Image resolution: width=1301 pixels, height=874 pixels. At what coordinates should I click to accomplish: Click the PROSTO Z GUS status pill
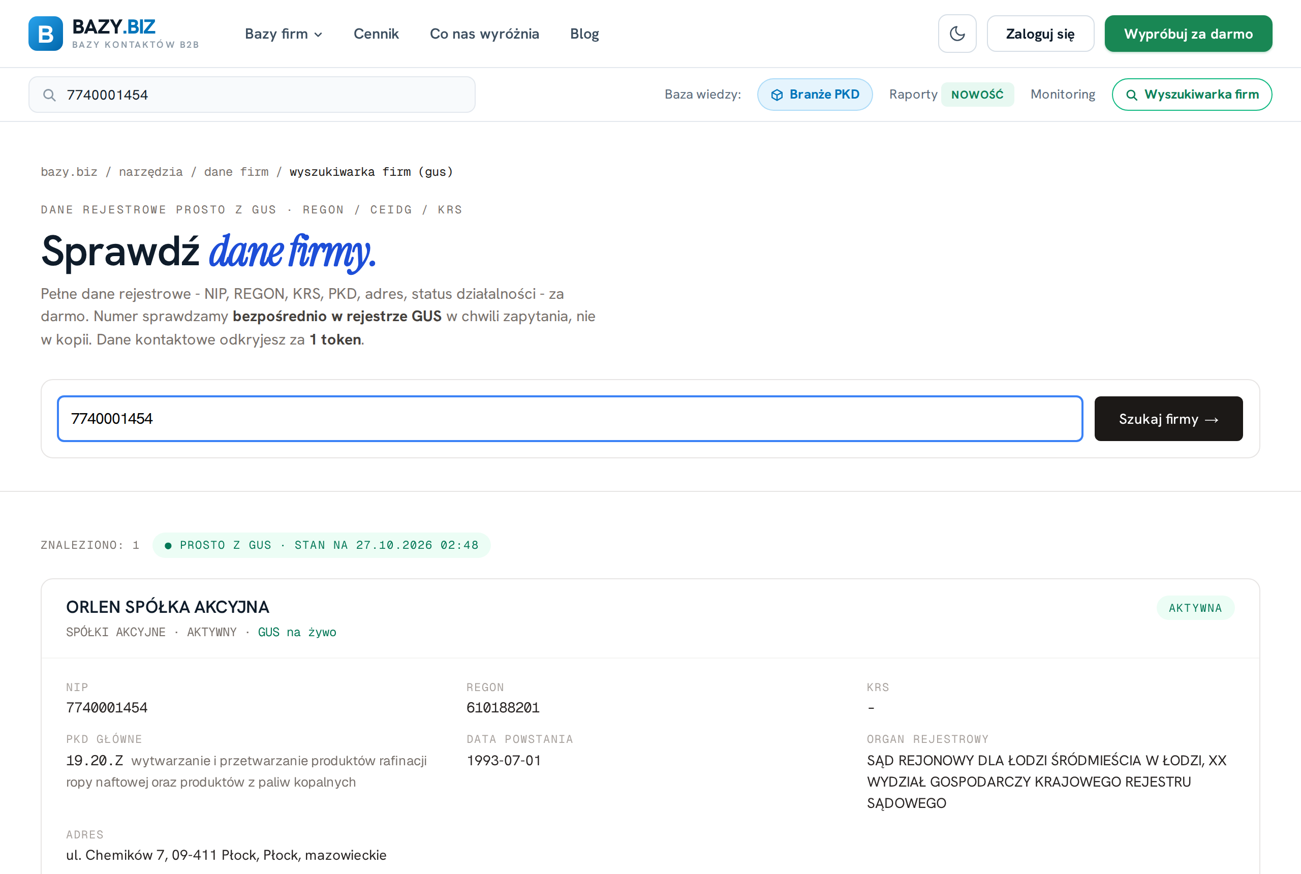pyautogui.click(x=321, y=545)
